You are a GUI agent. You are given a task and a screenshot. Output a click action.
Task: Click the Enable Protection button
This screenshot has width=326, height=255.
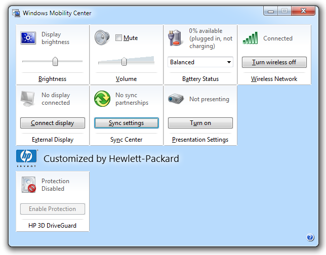coord(53,208)
